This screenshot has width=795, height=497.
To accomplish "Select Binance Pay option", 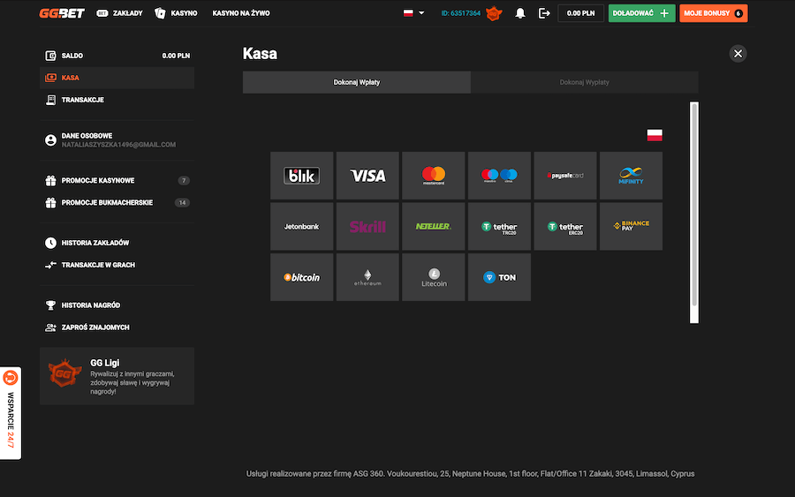I will pos(632,227).
